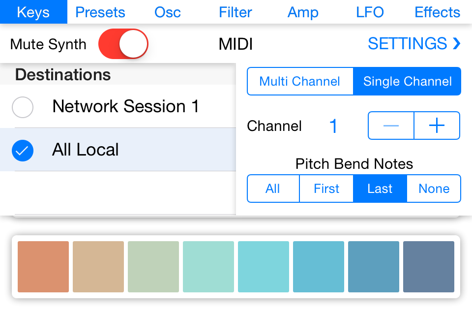
Task: Show the LFO tab
Action: (370, 12)
